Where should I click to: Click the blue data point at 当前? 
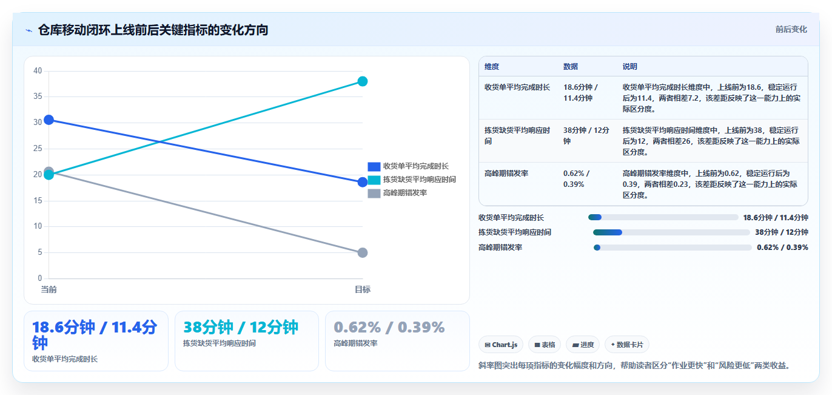[x=49, y=120]
